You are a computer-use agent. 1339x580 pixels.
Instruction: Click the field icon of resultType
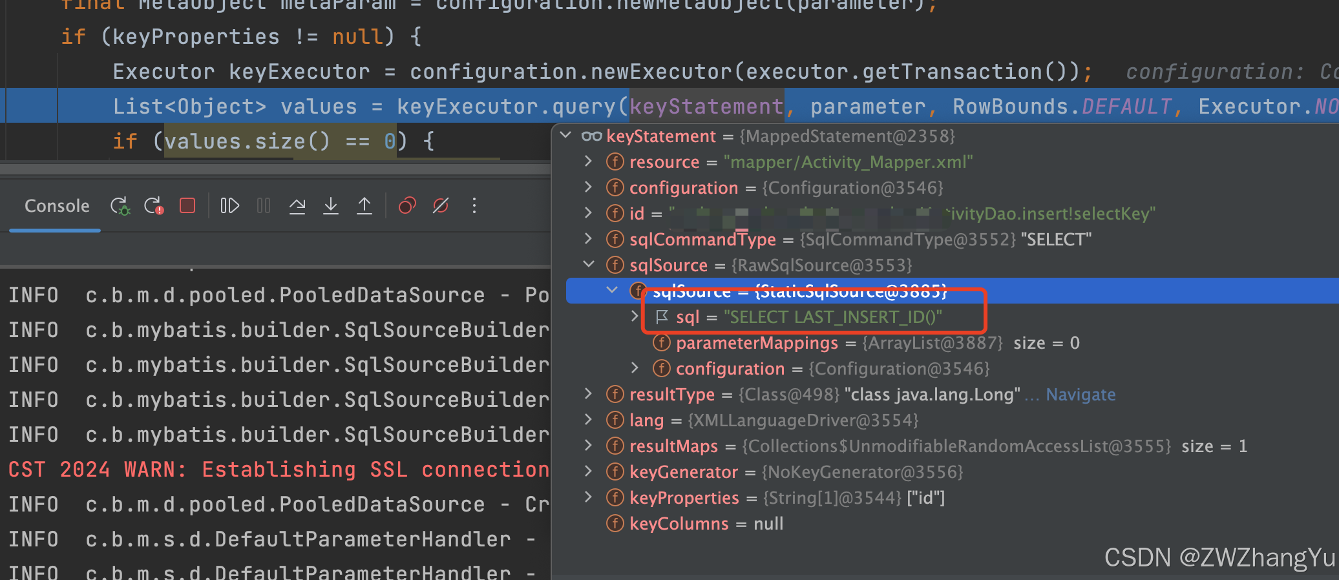coord(615,394)
